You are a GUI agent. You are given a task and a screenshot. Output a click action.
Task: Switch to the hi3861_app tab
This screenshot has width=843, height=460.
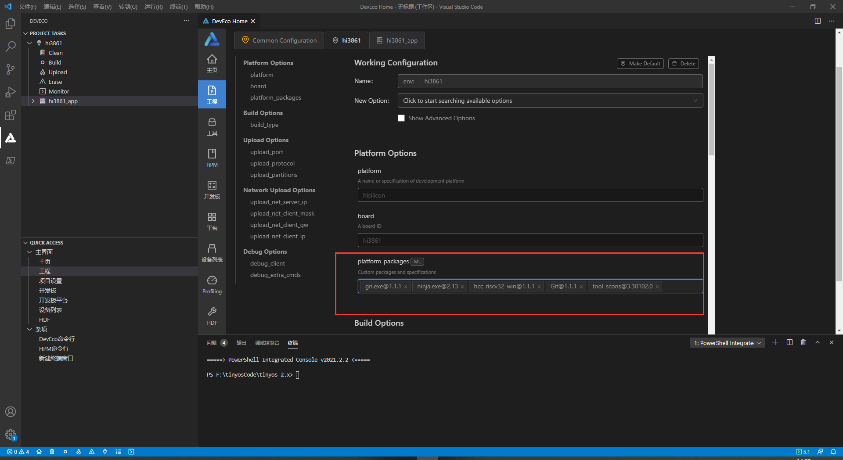pyautogui.click(x=397, y=40)
